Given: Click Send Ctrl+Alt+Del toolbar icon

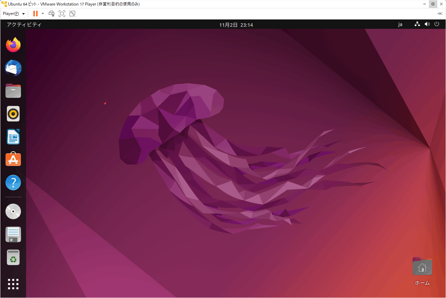Looking at the screenshot, I should pos(51,14).
